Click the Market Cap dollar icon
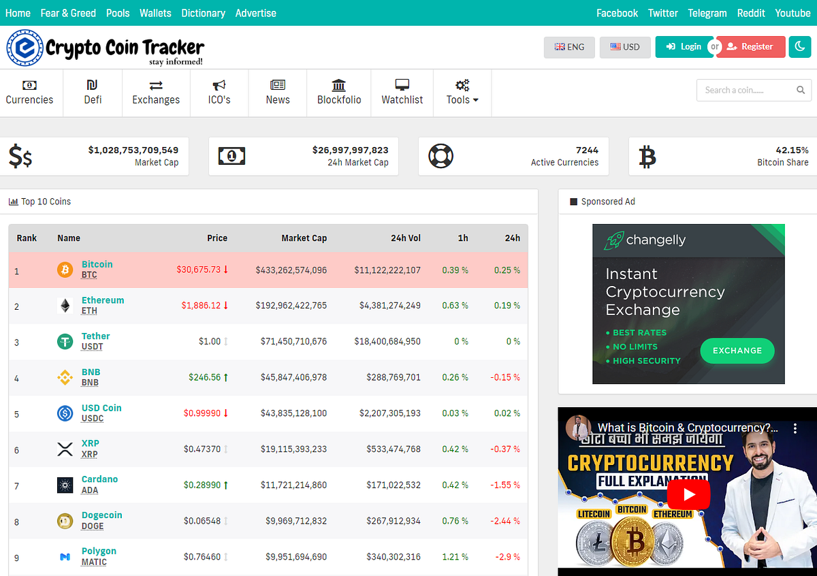The width and height of the screenshot is (817, 576). click(x=20, y=157)
